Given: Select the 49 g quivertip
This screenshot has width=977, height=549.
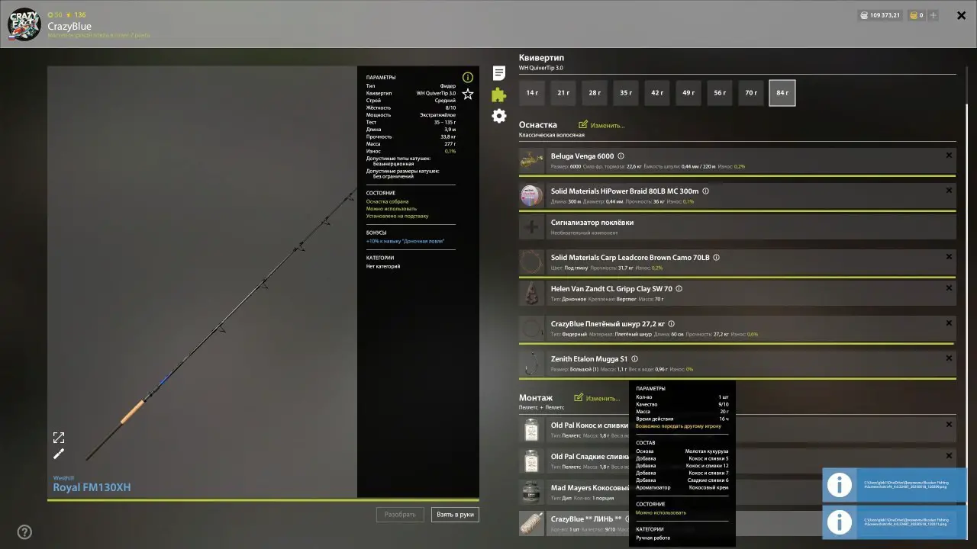Looking at the screenshot, I should (688, 93).
